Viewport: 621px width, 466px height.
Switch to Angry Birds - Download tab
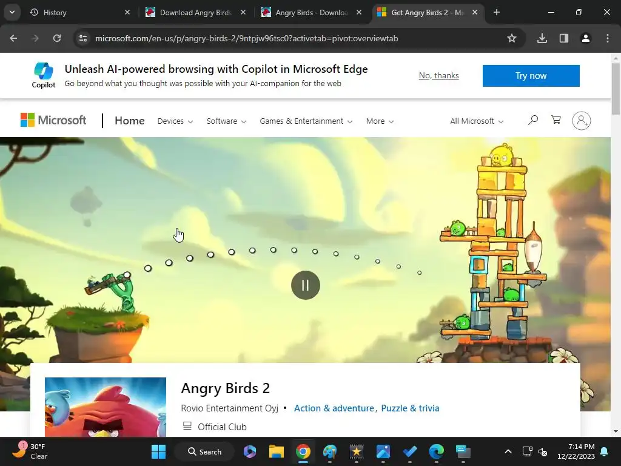311,12
